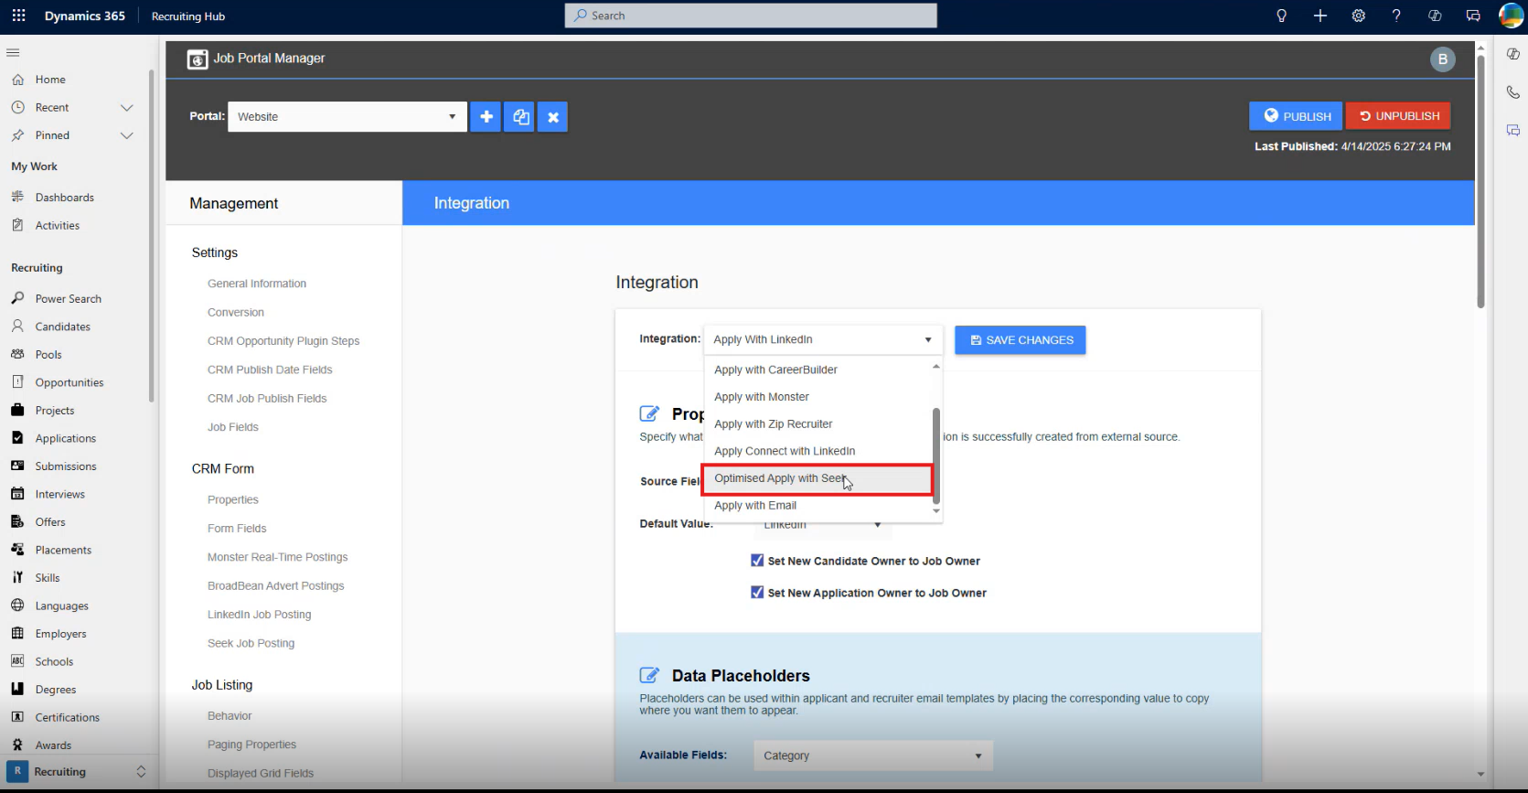Click the PUBLISH button

point(1296,116)
